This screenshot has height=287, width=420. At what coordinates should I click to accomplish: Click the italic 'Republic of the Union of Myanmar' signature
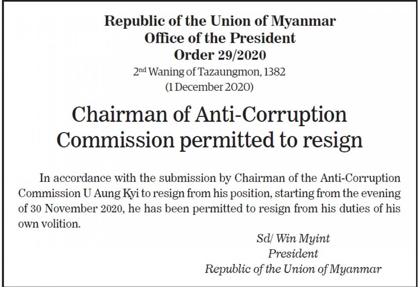pyautogui.click(x=293, y=269)
